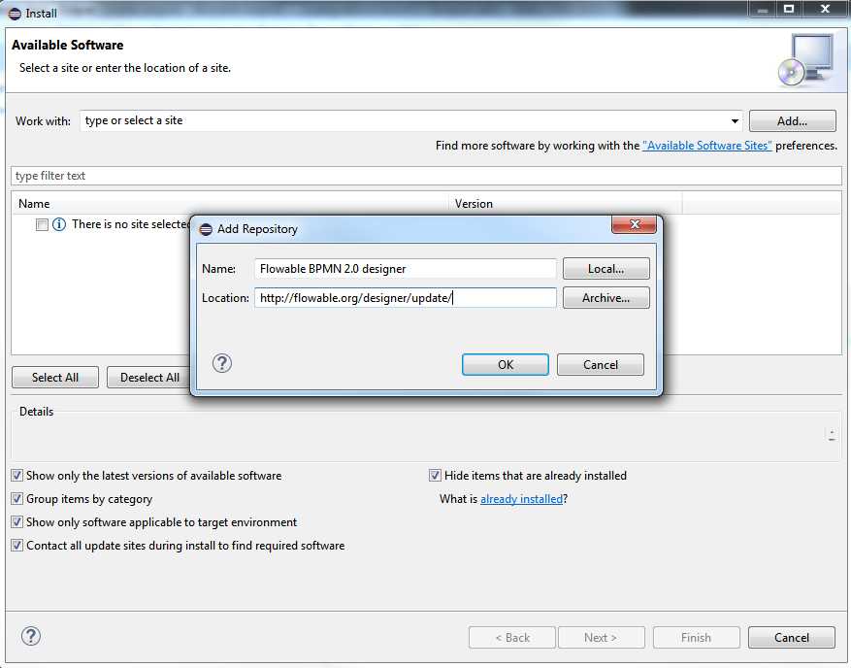
Task: Toggle 'Group items by category' checkbox
Action: (17, 498)
